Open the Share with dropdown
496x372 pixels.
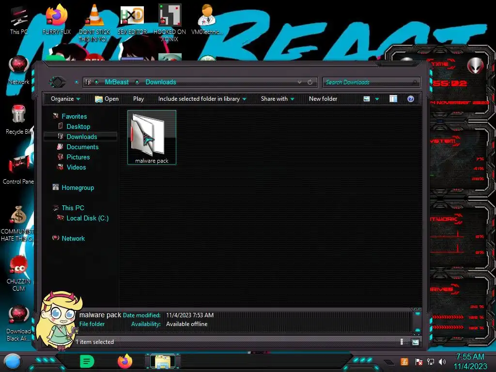pos(278,99)
